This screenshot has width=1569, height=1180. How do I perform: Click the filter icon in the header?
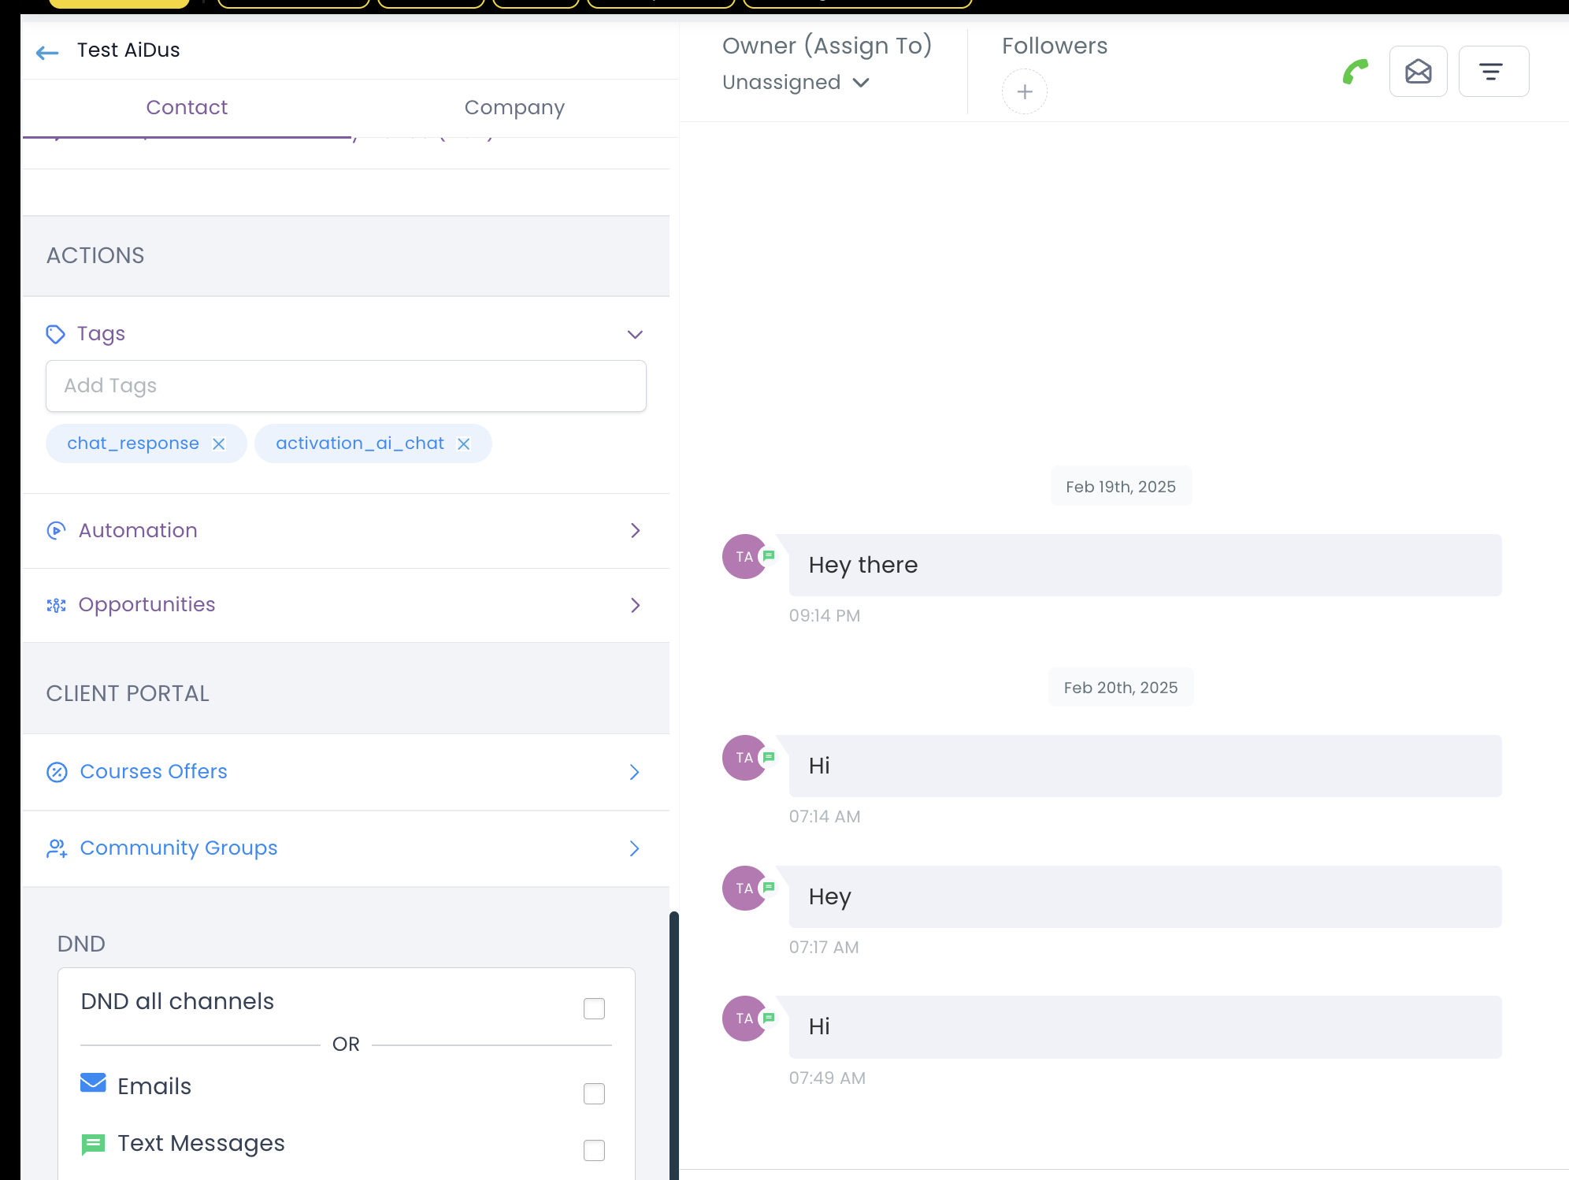point(1493,72)
